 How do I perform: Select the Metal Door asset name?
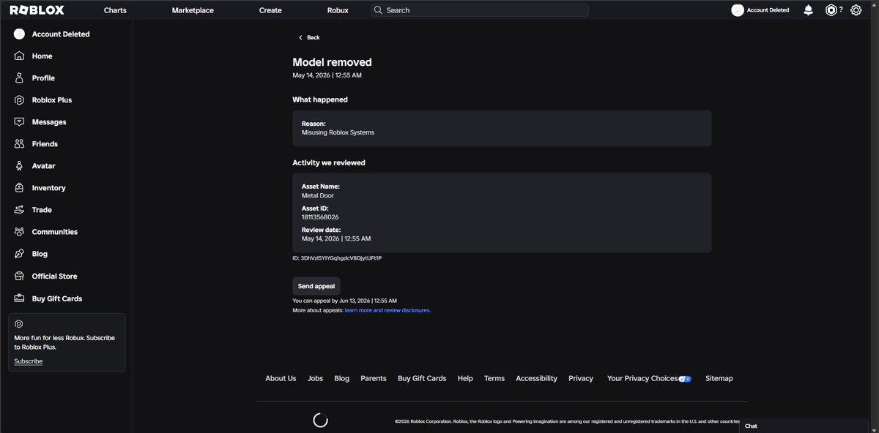pos(318,195)
